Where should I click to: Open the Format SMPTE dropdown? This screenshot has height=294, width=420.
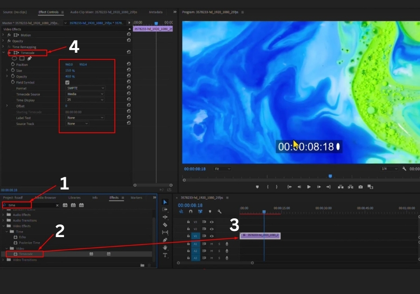tap(85, 88)
